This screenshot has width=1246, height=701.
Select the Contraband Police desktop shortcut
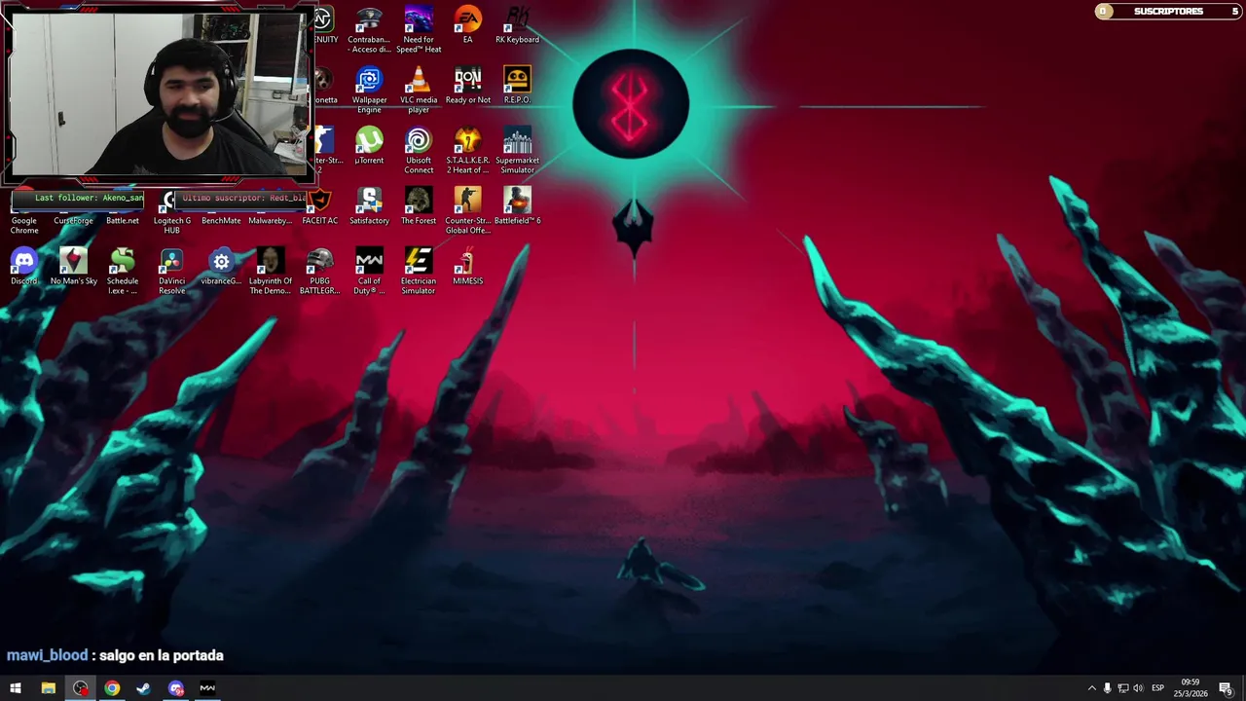369,29
